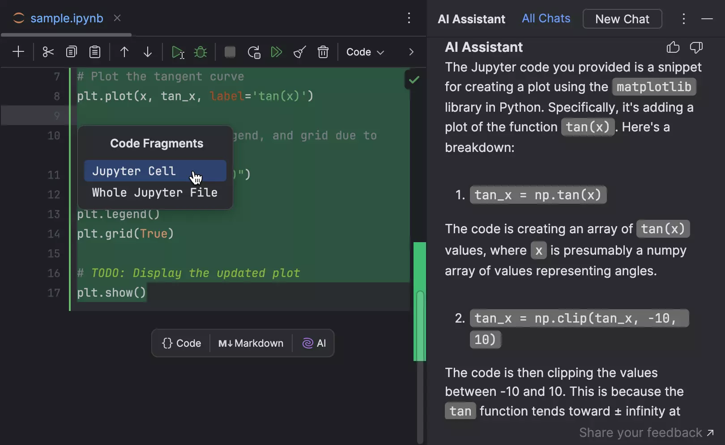725x445 pixels.
Task: Expand toolbar overflow chevron
Action: pos(411,52)
